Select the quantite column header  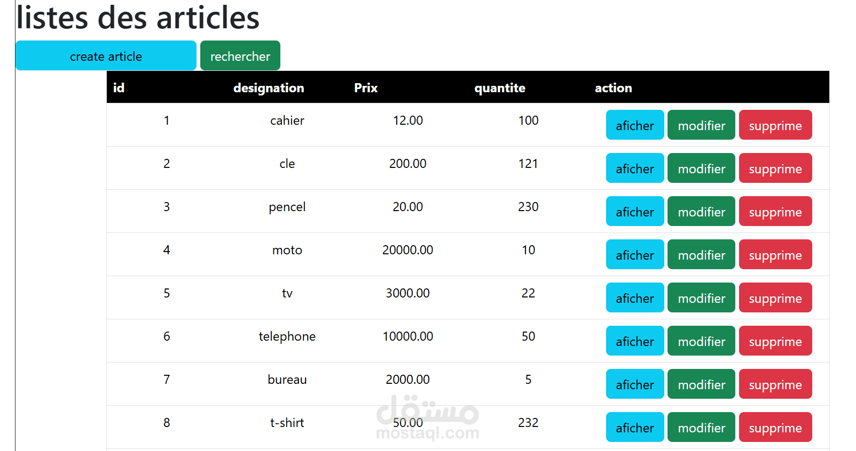pyautogui.click(x=500, y=88)
